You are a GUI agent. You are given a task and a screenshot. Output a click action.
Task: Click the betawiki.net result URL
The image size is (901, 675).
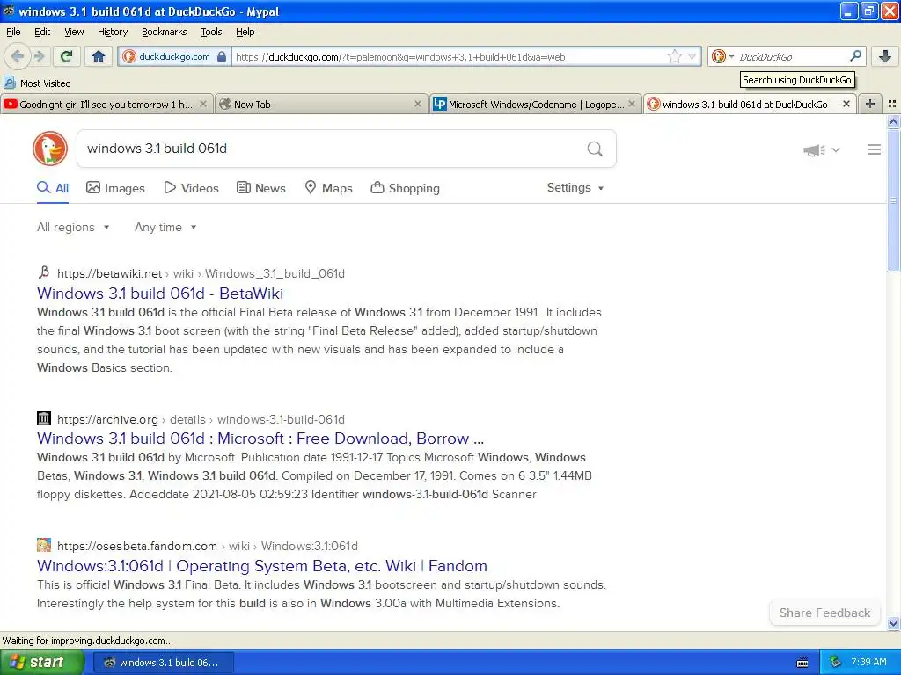coord(201,274)
